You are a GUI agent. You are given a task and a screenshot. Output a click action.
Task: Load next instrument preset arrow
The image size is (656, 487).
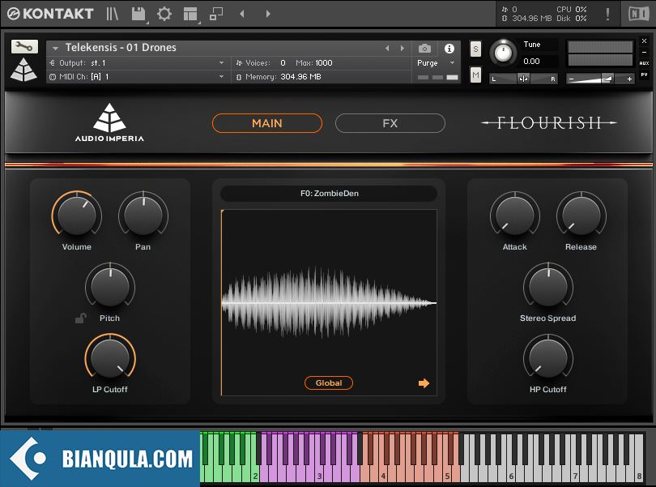click(x=403, y=48)
